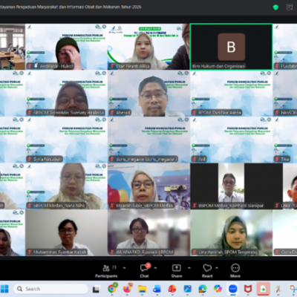Open the Photos app from the taskbar
Viewport: 297px width, 297px height.
(187, 289)
